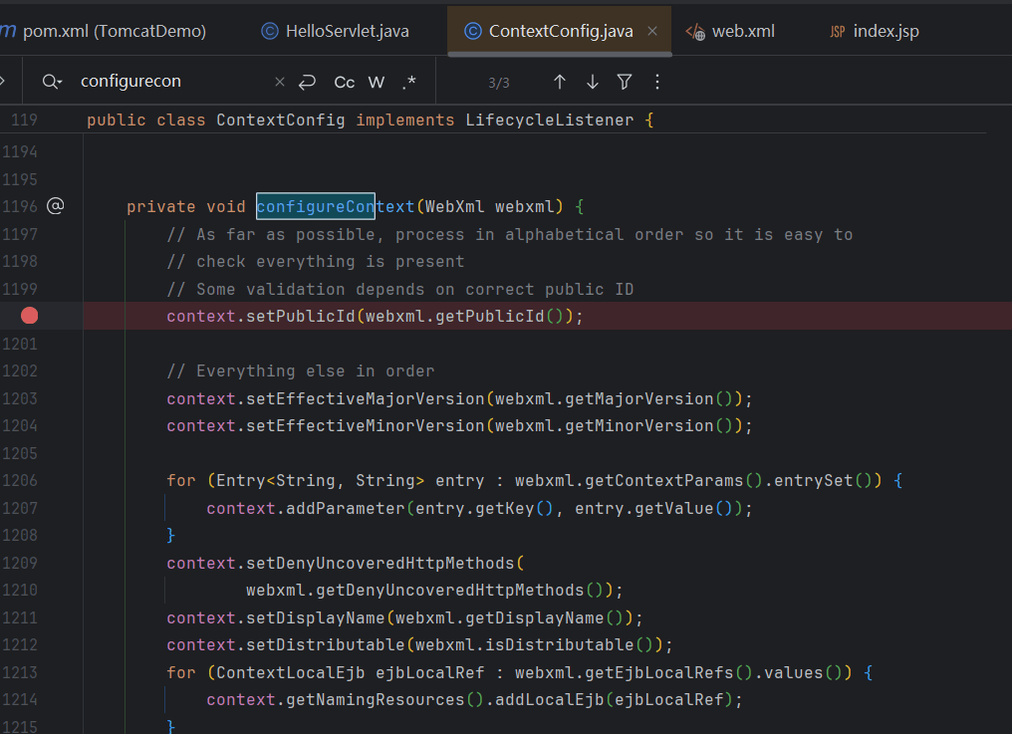
Task: Open search history magnifier dropdown
Action: point(52,82)
